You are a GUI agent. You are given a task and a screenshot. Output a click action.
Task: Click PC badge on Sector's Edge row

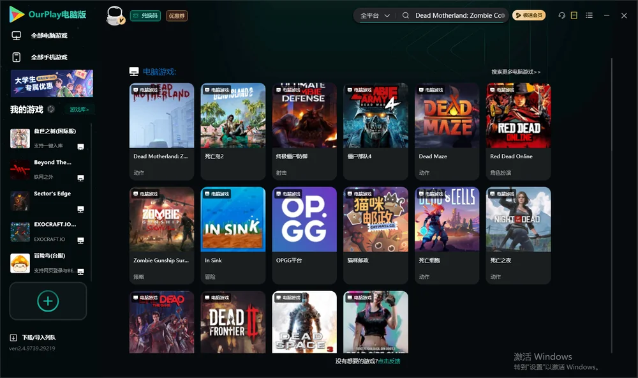(80, 209)
